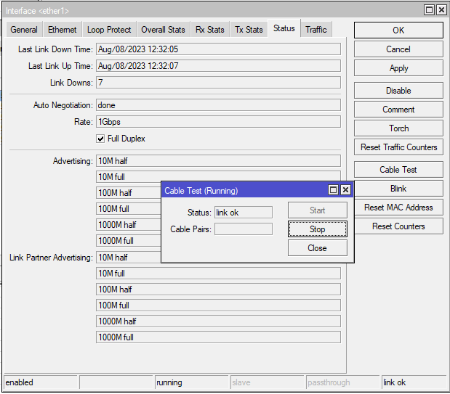Click the greyed-out Start button
450x394 pixels.
[x=318, y=210]
